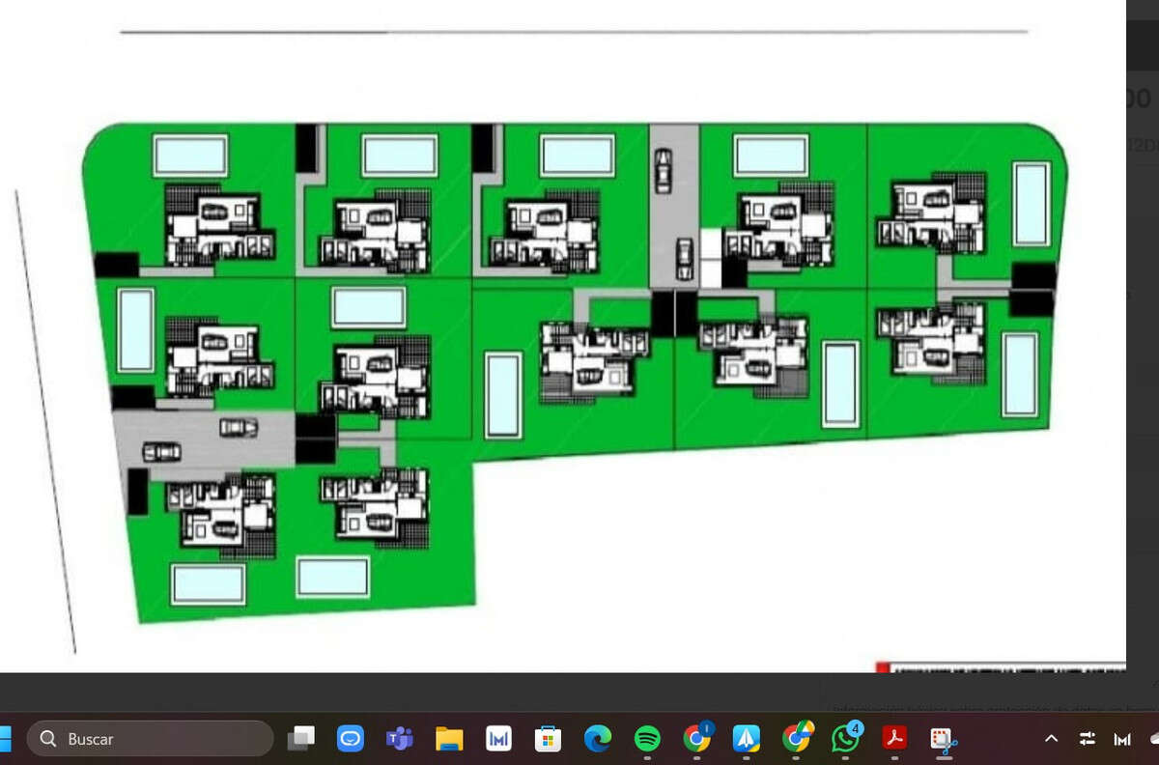Switch to Chrome window beside WhatsApp
The height and width of the screenshot is (765, 1159).
point(796,739)
